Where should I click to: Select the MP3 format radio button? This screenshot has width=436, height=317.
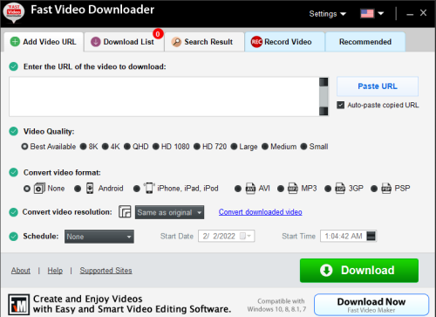pos(281,189)
